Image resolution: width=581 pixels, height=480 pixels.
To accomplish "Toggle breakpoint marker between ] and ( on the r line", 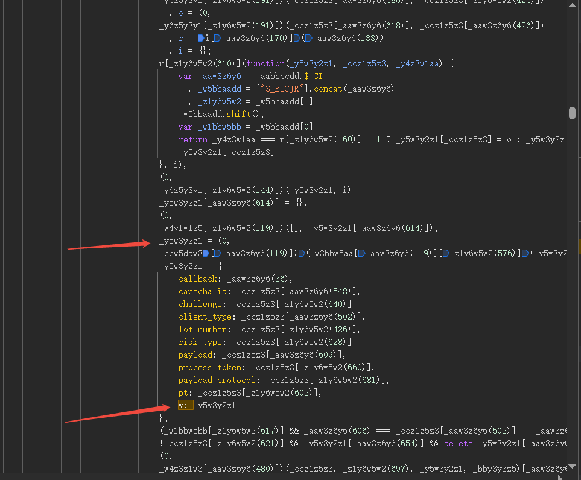I will click(297, 38).
